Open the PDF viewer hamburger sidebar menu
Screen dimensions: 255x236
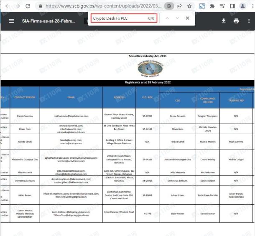[11, 21]
